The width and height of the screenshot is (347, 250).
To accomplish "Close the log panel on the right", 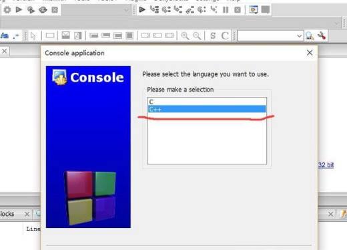I will (x=331, y=215).
